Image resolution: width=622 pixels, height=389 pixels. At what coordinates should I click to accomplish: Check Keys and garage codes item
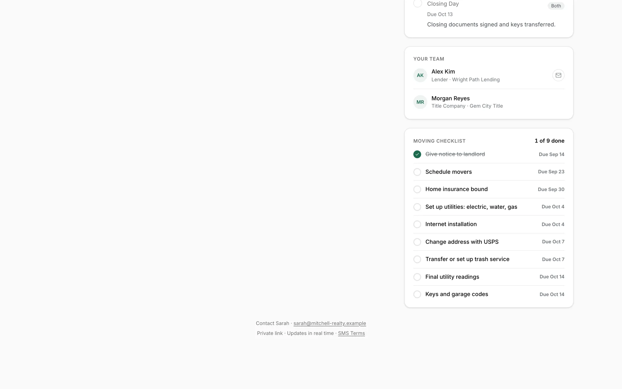417,294
